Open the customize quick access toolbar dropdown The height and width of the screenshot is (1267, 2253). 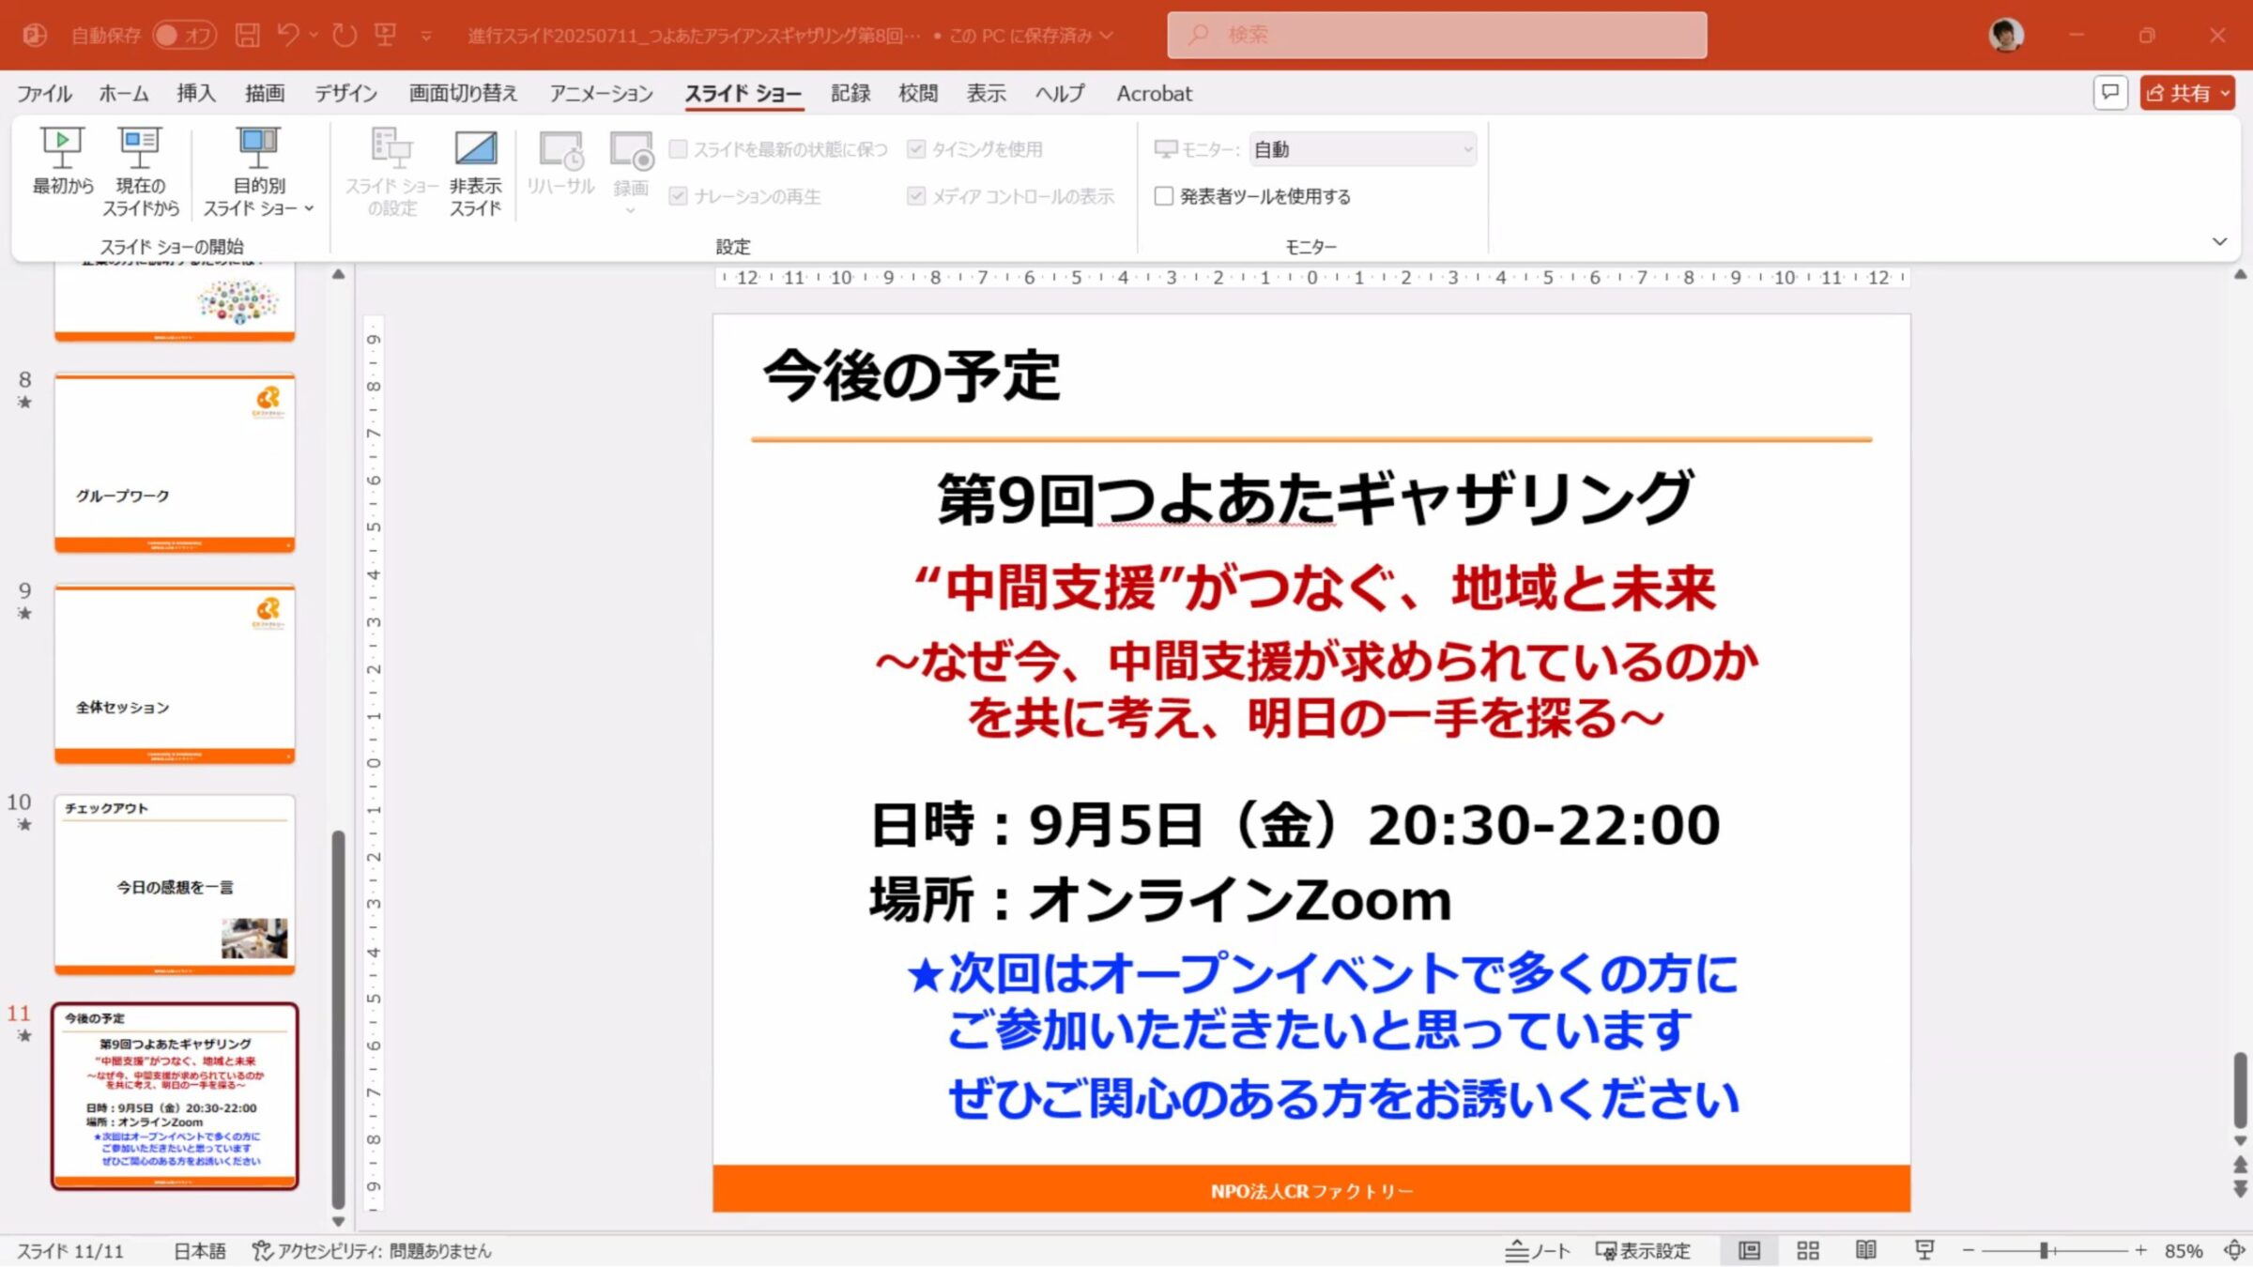click(426, 37)
